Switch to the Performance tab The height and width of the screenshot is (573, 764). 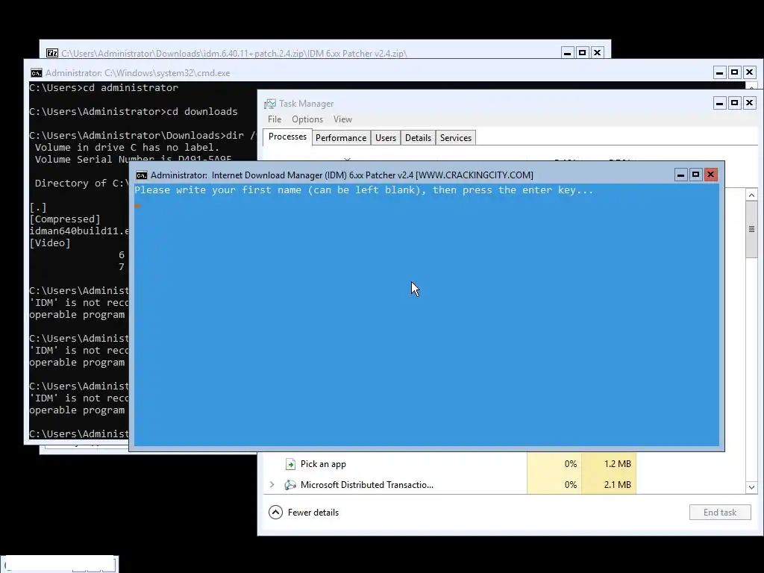(x=341, y=138)
